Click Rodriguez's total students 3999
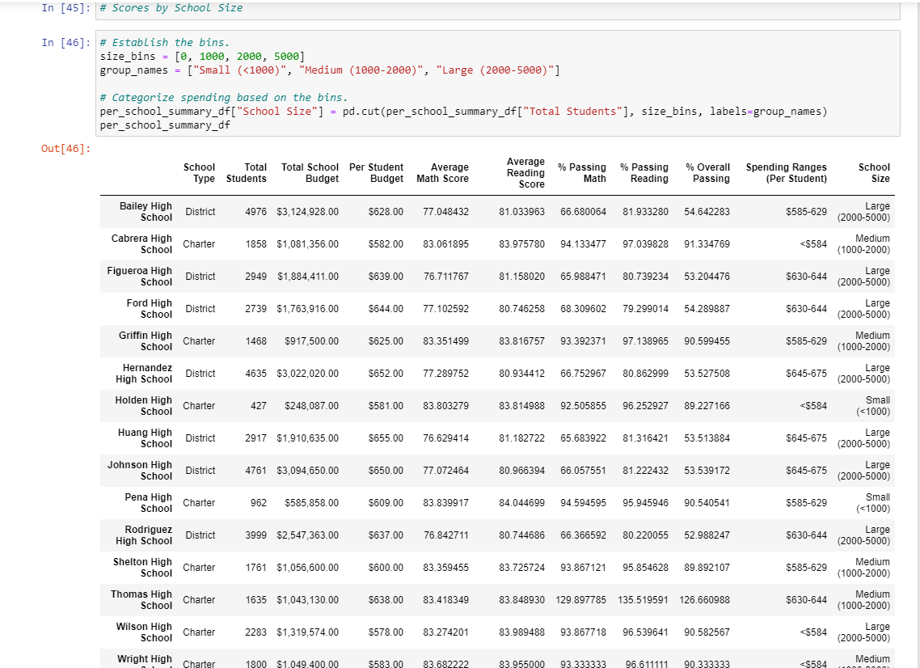 (255, 535)
